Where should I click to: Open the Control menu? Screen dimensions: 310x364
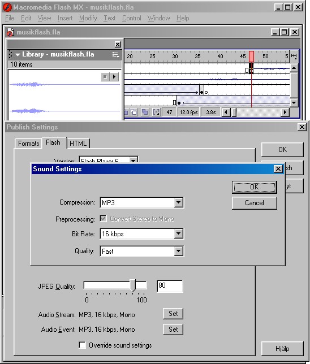click(x=132, y=18)
